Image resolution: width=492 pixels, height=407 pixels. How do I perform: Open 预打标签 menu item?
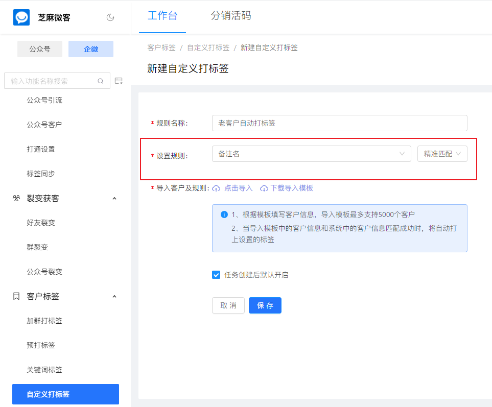[41, 345]
